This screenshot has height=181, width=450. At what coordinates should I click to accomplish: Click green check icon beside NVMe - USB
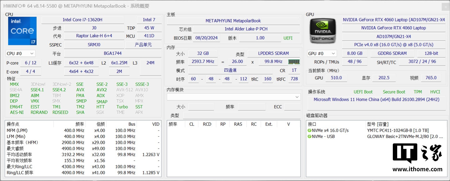pyautogui.click(x=309, y=136)
